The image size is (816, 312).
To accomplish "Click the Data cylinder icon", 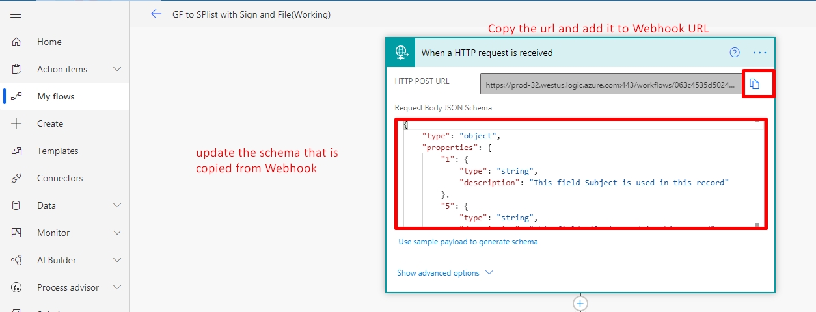I will pyautogui.click(x=16, y=205).
